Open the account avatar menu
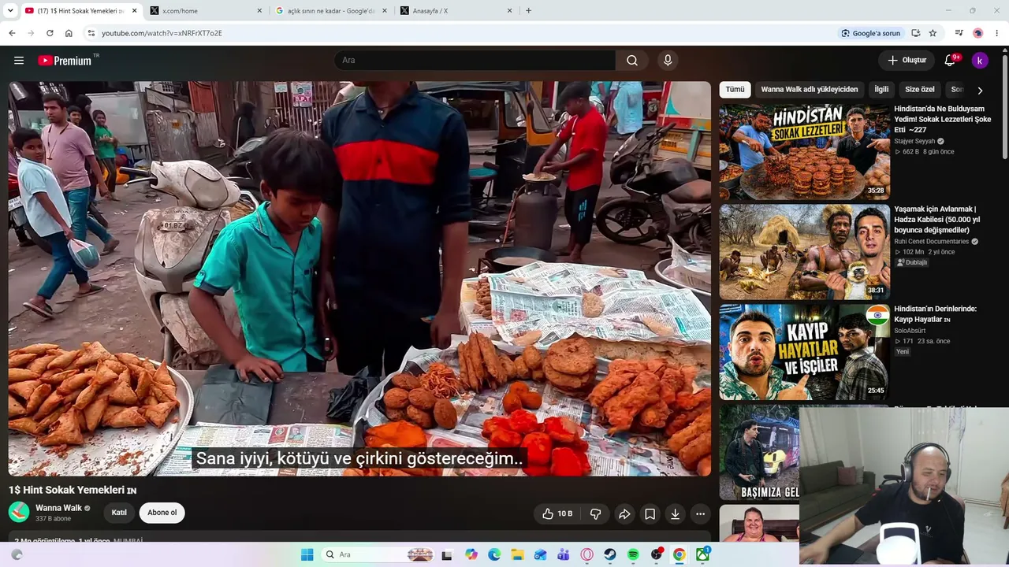 (x=980, y=61)
